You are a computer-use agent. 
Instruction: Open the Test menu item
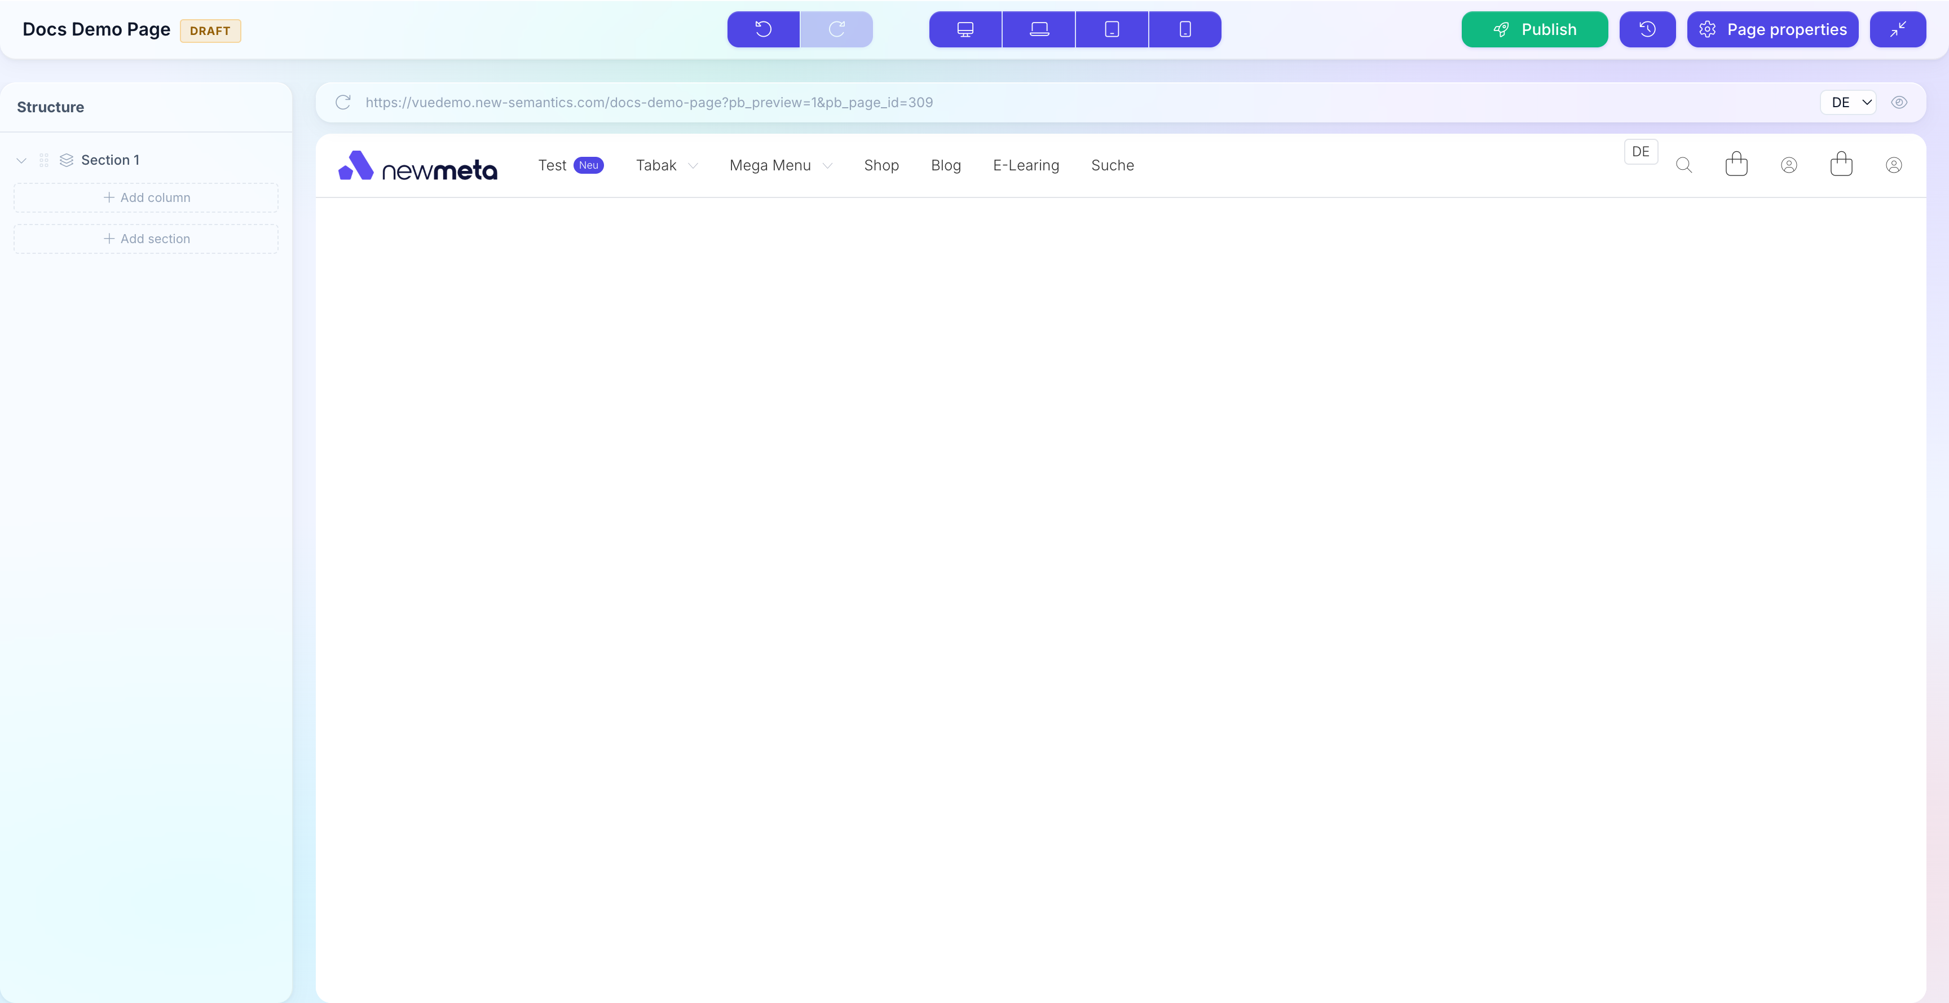tap(552, 165)
